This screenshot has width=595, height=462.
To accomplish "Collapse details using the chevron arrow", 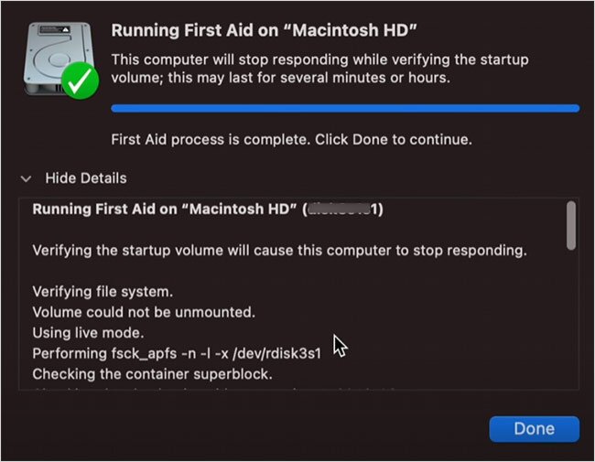I will (27, 178).
